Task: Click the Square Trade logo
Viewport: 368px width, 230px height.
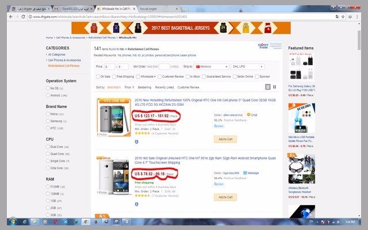Action: click(268, 47)
